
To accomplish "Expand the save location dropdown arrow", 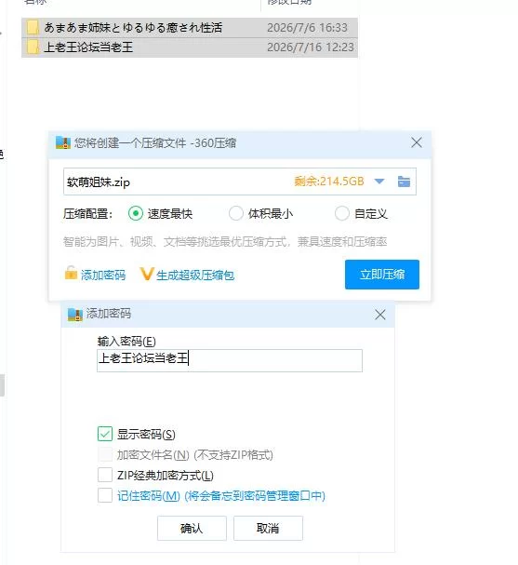I will point(379,182).
